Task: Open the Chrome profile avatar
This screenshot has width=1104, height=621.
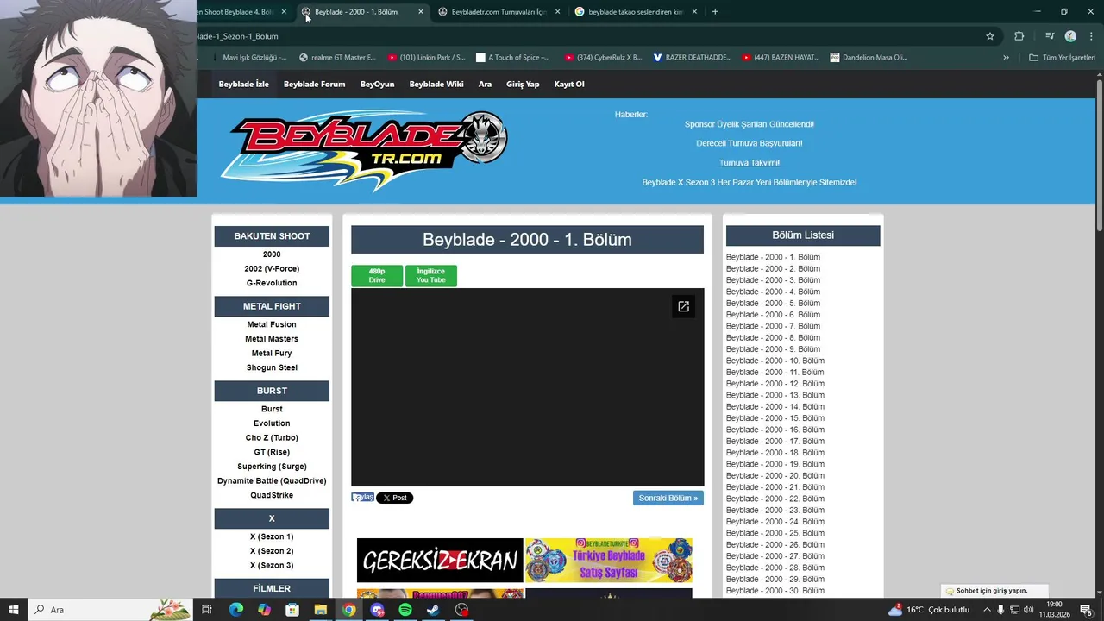Action: click(1070, 36)
